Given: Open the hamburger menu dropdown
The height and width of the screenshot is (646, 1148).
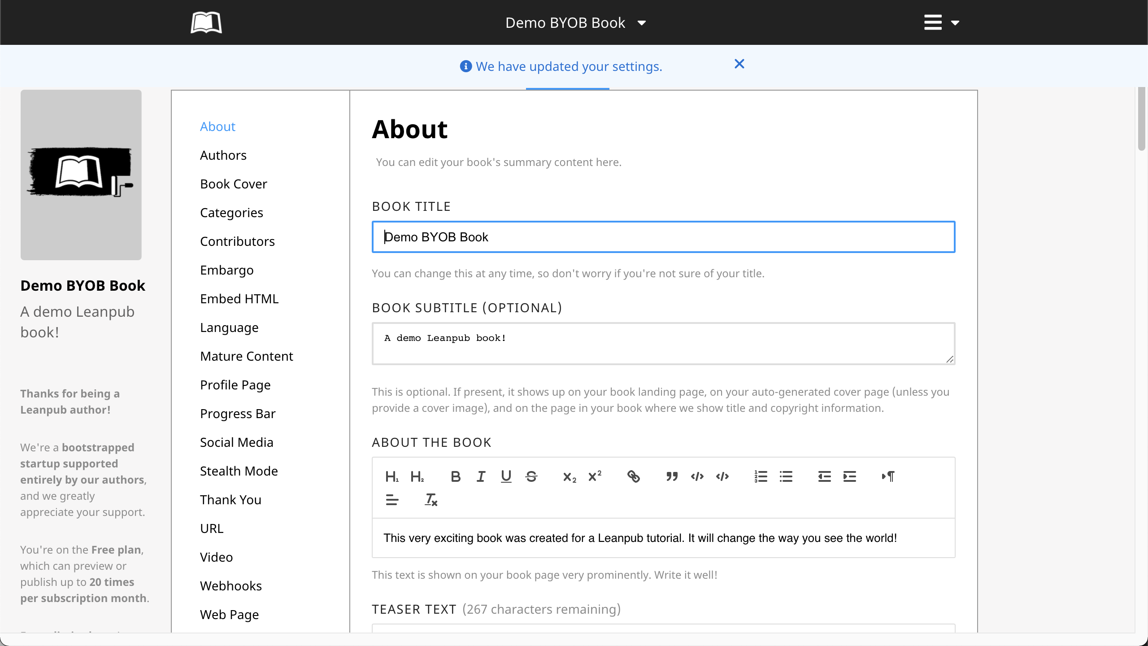Looking at the screenshot, I should point(941,22).
